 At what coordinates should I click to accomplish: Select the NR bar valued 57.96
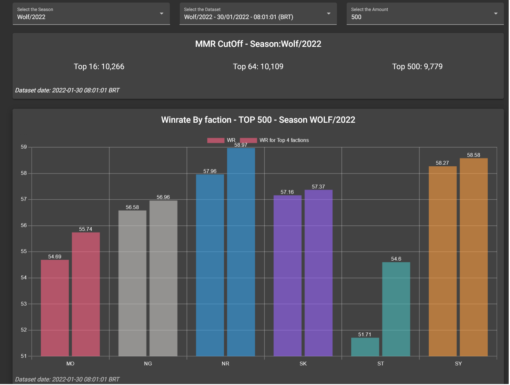click(210, 265)
